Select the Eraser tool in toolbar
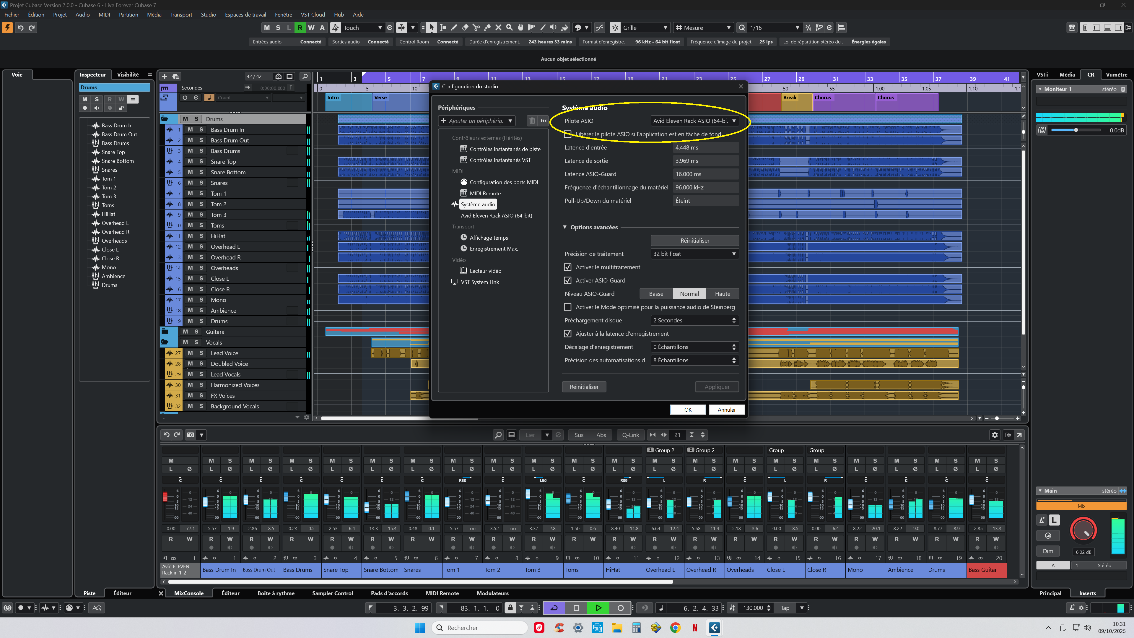This screenshot has height=638, width=1134. [x=465, y=28]
